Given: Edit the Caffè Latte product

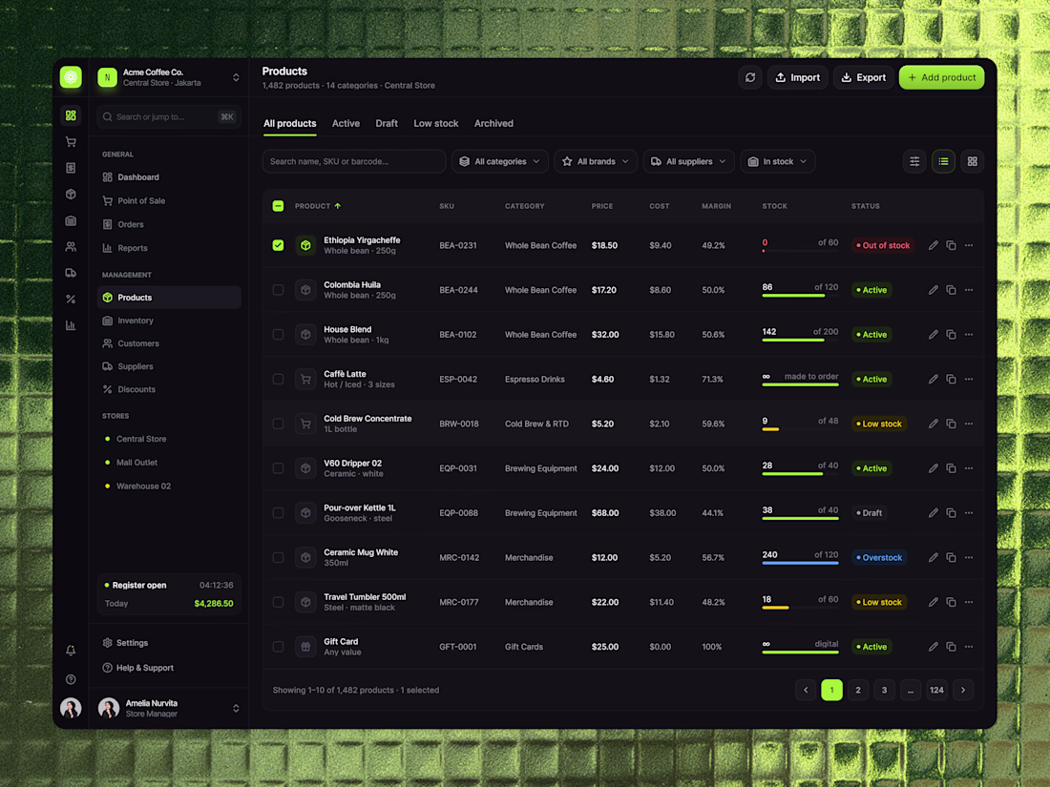Looking at the screenshot, I should tap(933, 380).
